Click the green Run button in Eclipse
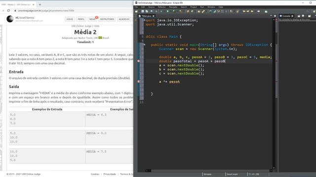 [x=167, y=11]
